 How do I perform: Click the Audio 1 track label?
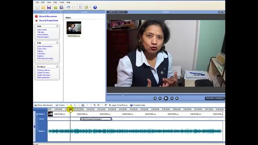[42, 131]
